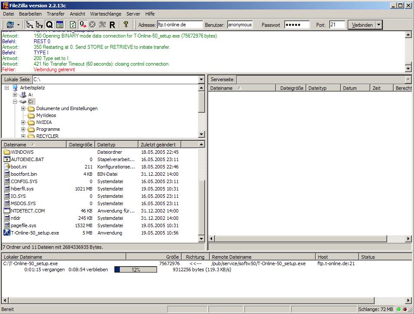Click the boot.ini file icon
This screenshot has width=414, height=314.
(7, 167)
